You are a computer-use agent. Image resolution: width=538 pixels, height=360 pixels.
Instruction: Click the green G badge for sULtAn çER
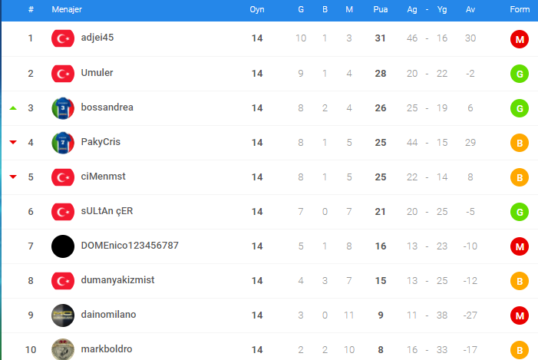(x=520, y=212)
